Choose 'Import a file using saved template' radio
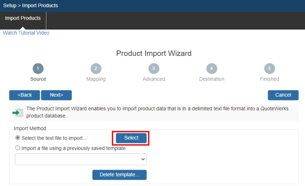This screenshot has height=186, width=305. (18, 148)
